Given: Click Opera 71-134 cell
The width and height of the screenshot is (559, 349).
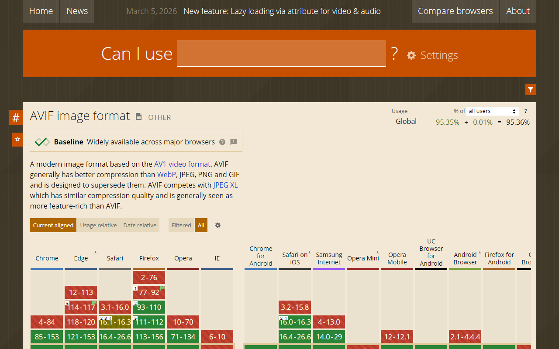Looking at the screenshot, I should pyautogui.click(x=183, y=337).
